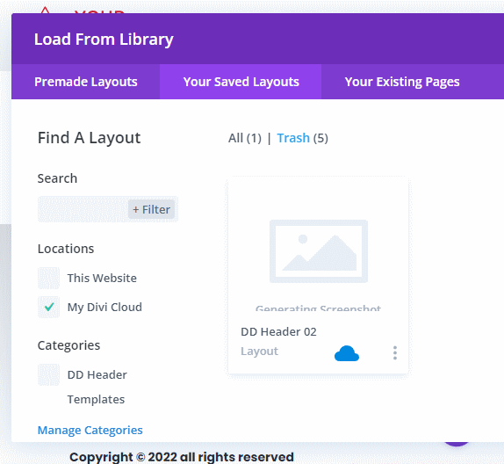Select the DD Header 02 layout thumbnail
The height and width of the screenshot is (464, 504).
pyautogui.click(x=318, y=251)
